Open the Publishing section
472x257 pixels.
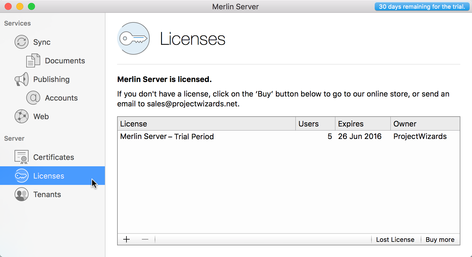pos(52,79)
